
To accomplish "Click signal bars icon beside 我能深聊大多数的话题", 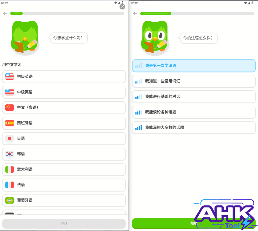I will pos(139,128).
